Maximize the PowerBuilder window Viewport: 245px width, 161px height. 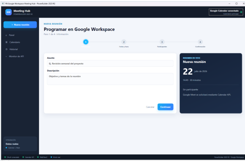236,4
